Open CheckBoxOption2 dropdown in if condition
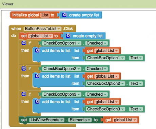Screen dimensions: 156x129 [x=62, y=69]
